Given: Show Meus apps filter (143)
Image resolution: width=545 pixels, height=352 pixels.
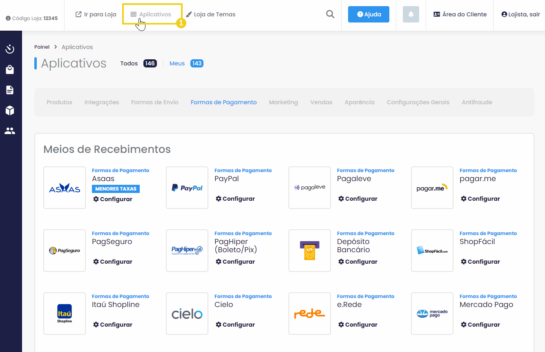Looking at the screenshot, I should (186, 63).
